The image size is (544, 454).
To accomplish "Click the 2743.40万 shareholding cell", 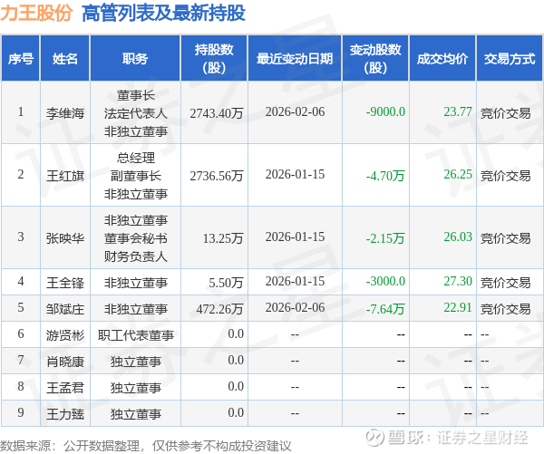I will [x=217, y=113].
